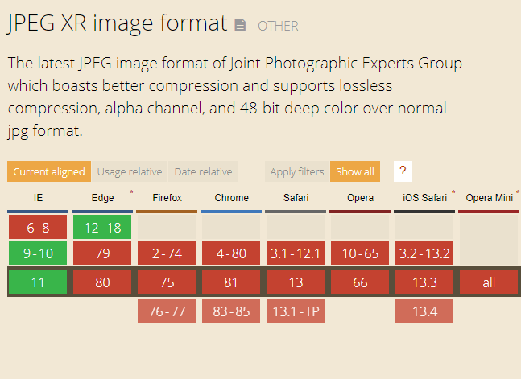Switch to Usage relative view
Image resolution: width=521 pixels, height=379 pixels.
tap(129, 171)
